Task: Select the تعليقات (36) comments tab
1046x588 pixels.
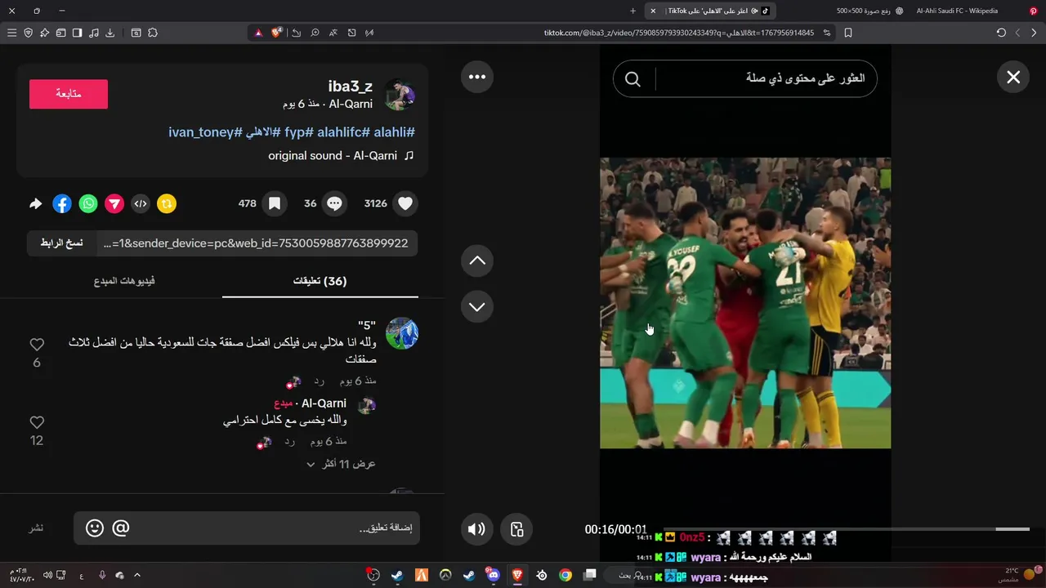Action: coord(320,281)
